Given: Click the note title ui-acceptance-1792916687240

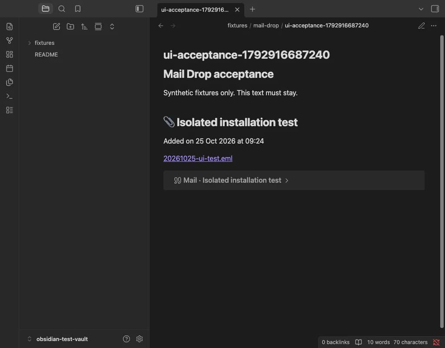Looking at the screenshot, I should coord(246,55).
